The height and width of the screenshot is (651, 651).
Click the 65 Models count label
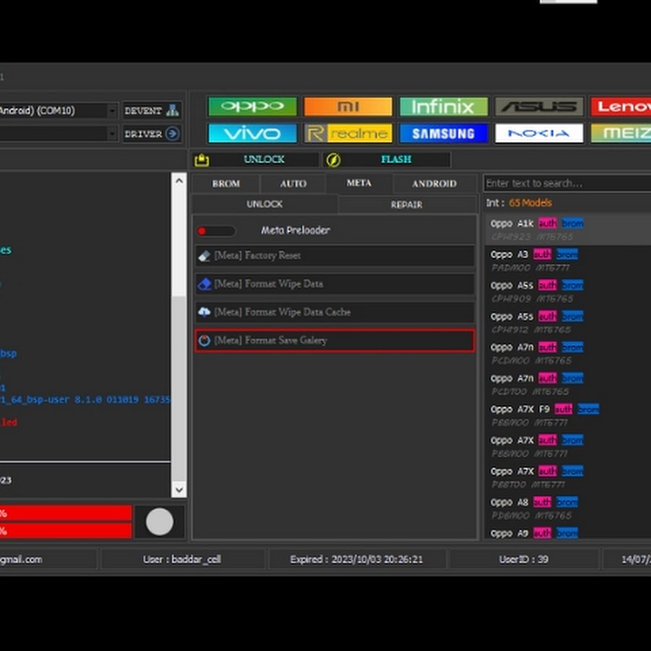tap(530, 203)
